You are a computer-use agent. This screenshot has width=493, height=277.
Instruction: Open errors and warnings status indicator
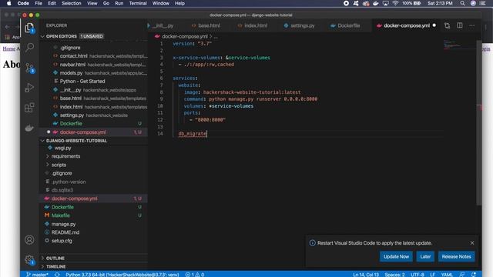pos(195,275)
